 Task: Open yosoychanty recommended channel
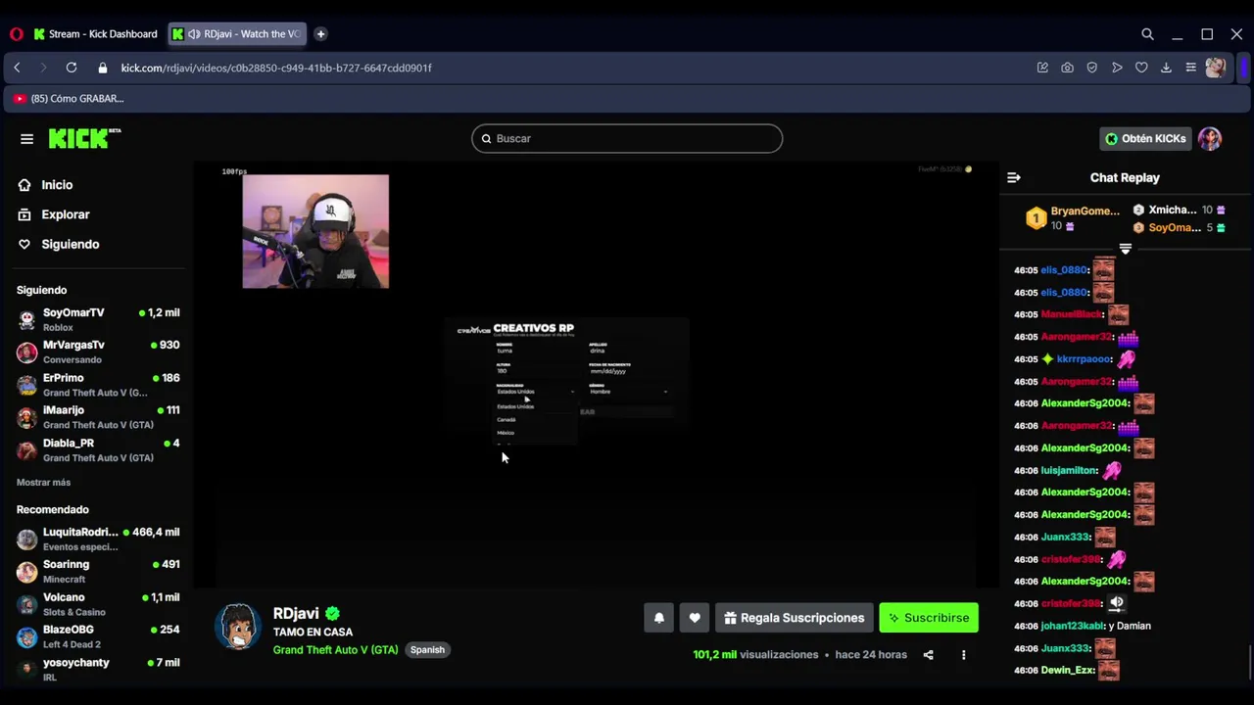pos(98,670)
